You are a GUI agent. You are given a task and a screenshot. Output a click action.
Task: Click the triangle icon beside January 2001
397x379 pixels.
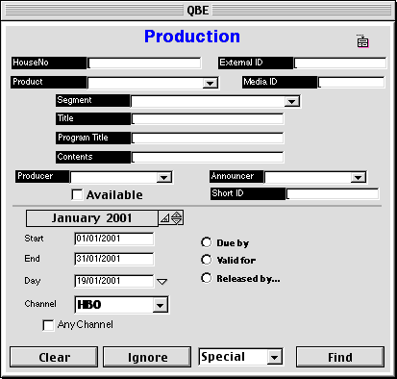pos(164,218)
